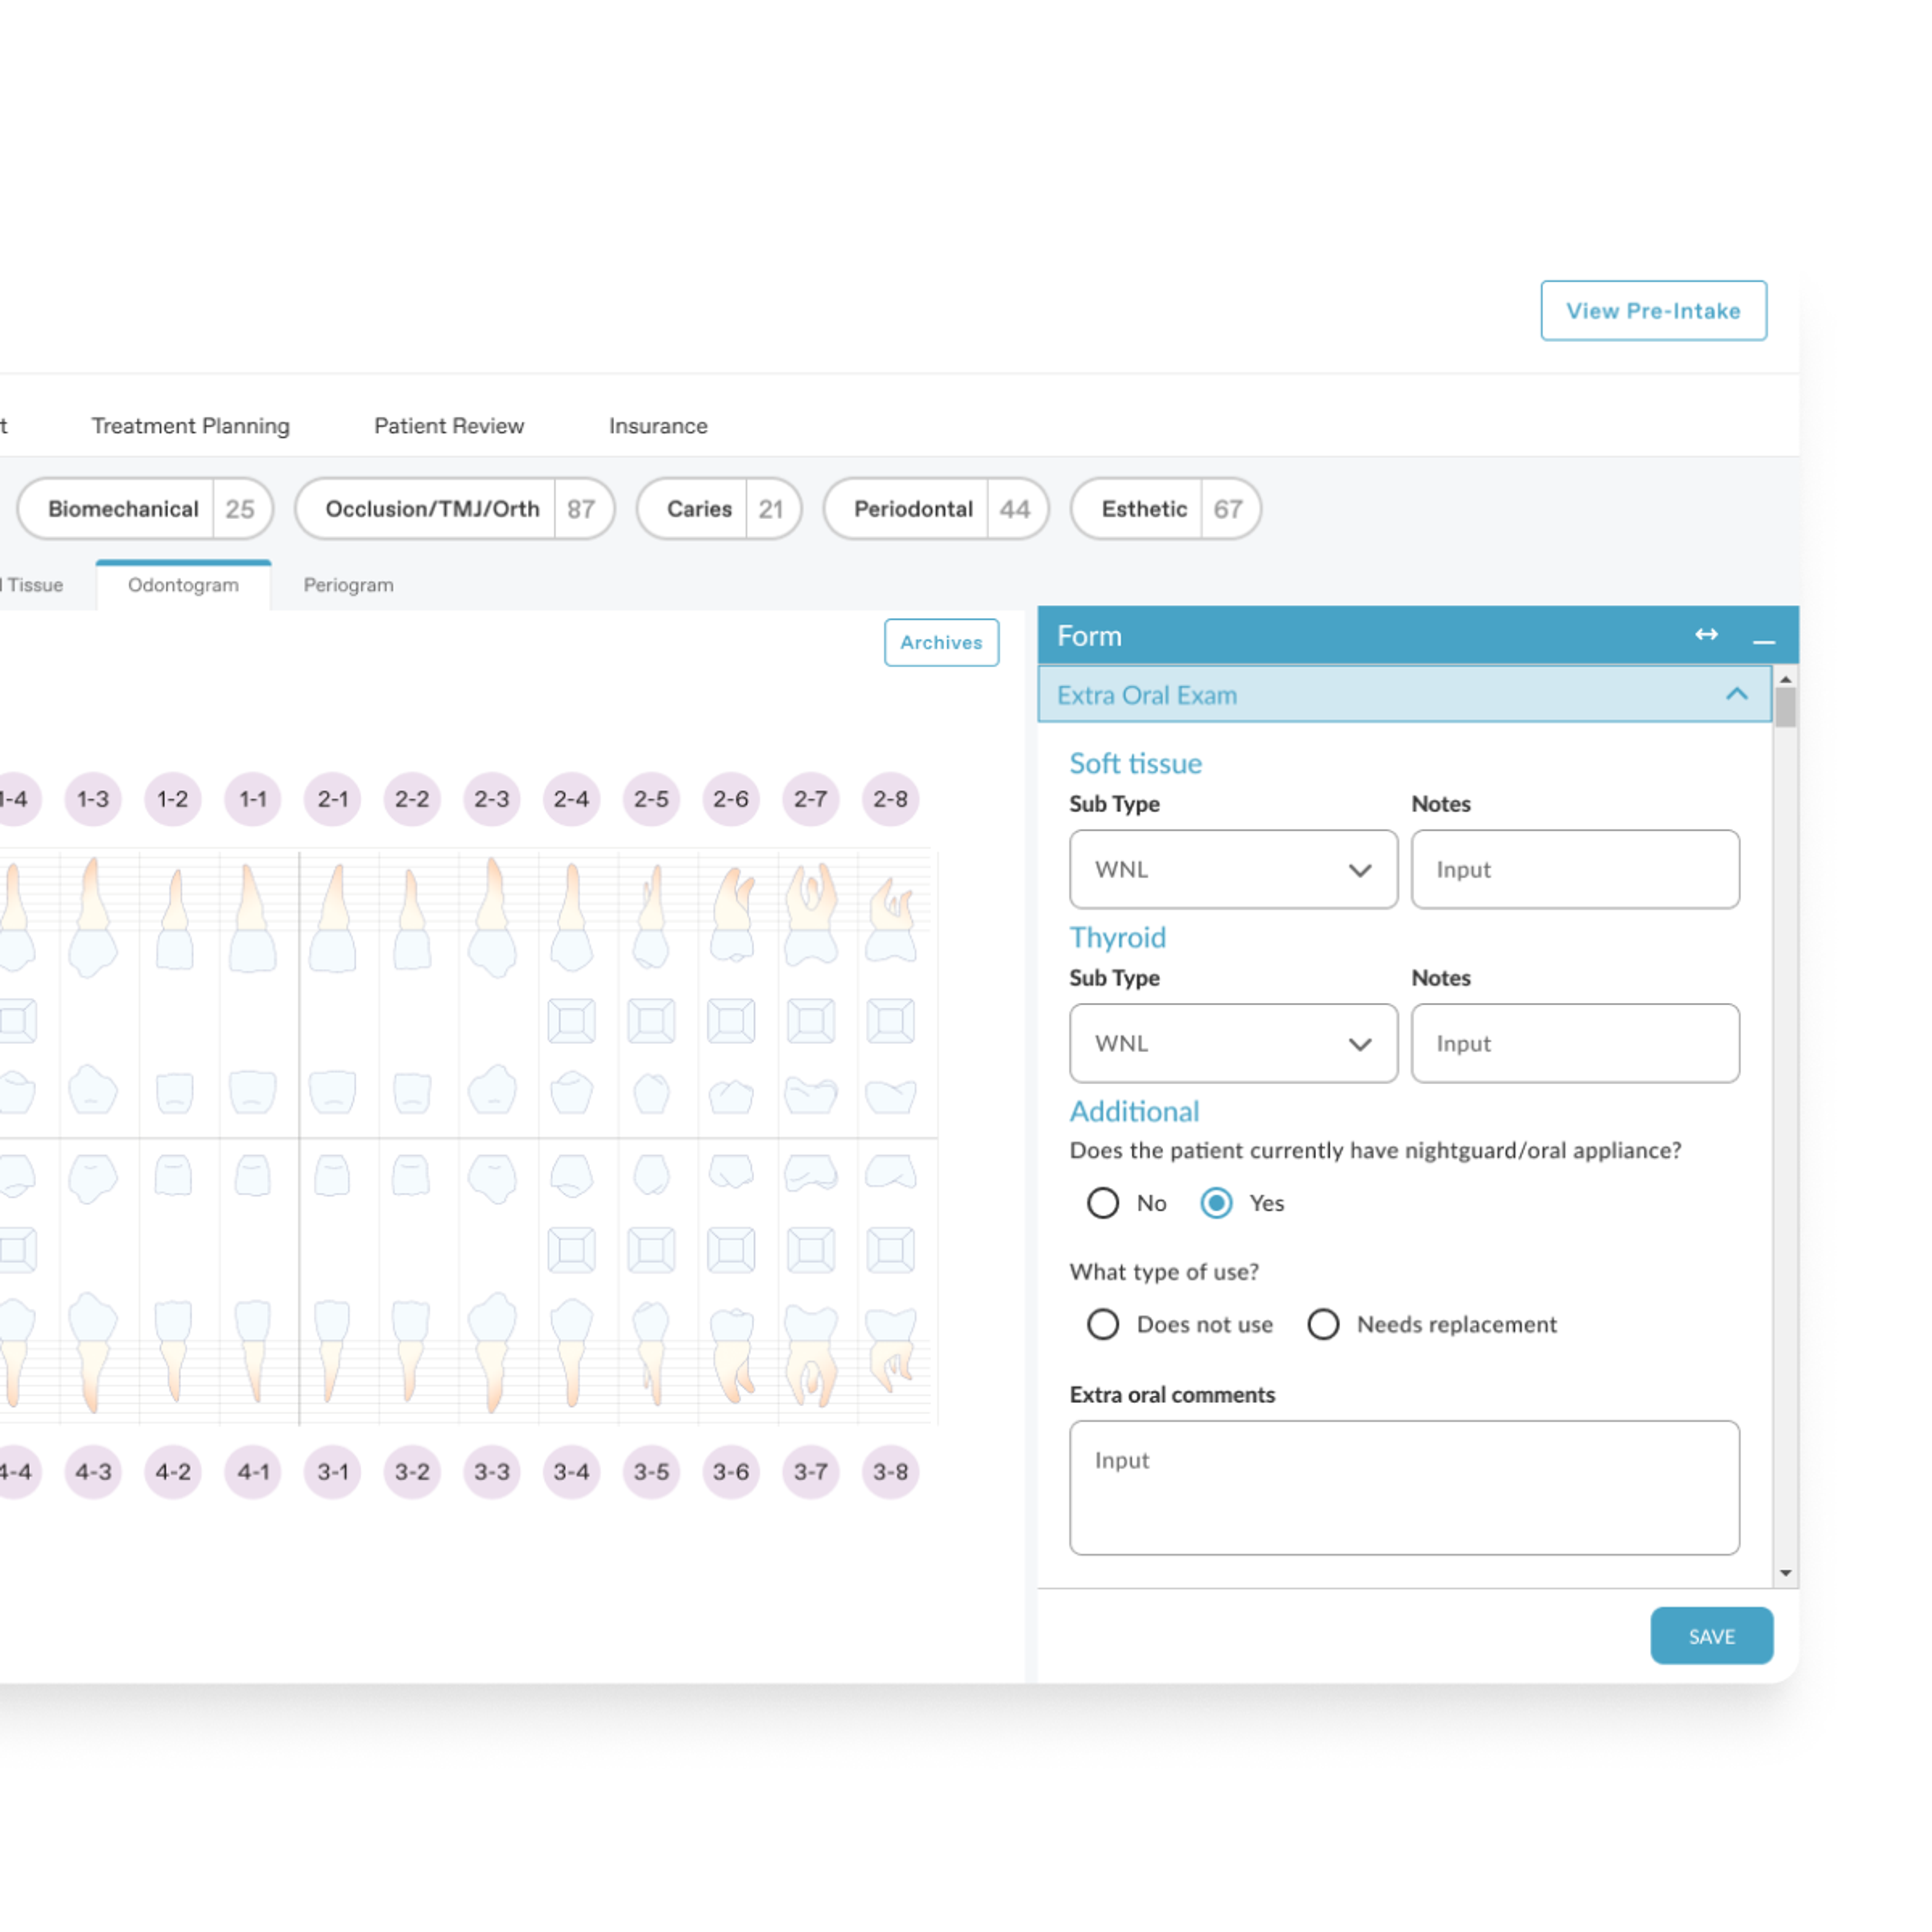1932x1932 pixels.
Task: Click the square surface box under tooth 2-4
Action: (572, 1021)
